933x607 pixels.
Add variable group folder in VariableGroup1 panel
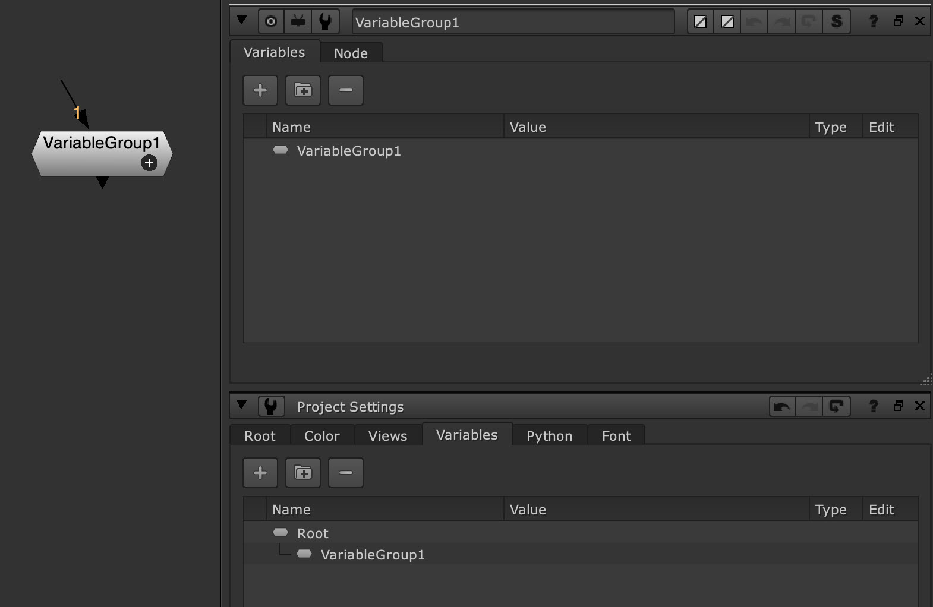303,90
